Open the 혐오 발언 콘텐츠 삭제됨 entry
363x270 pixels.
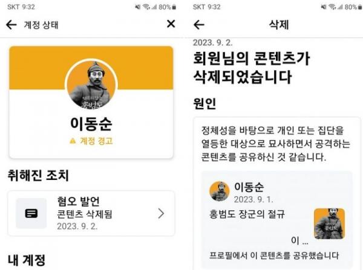point(91,213)
